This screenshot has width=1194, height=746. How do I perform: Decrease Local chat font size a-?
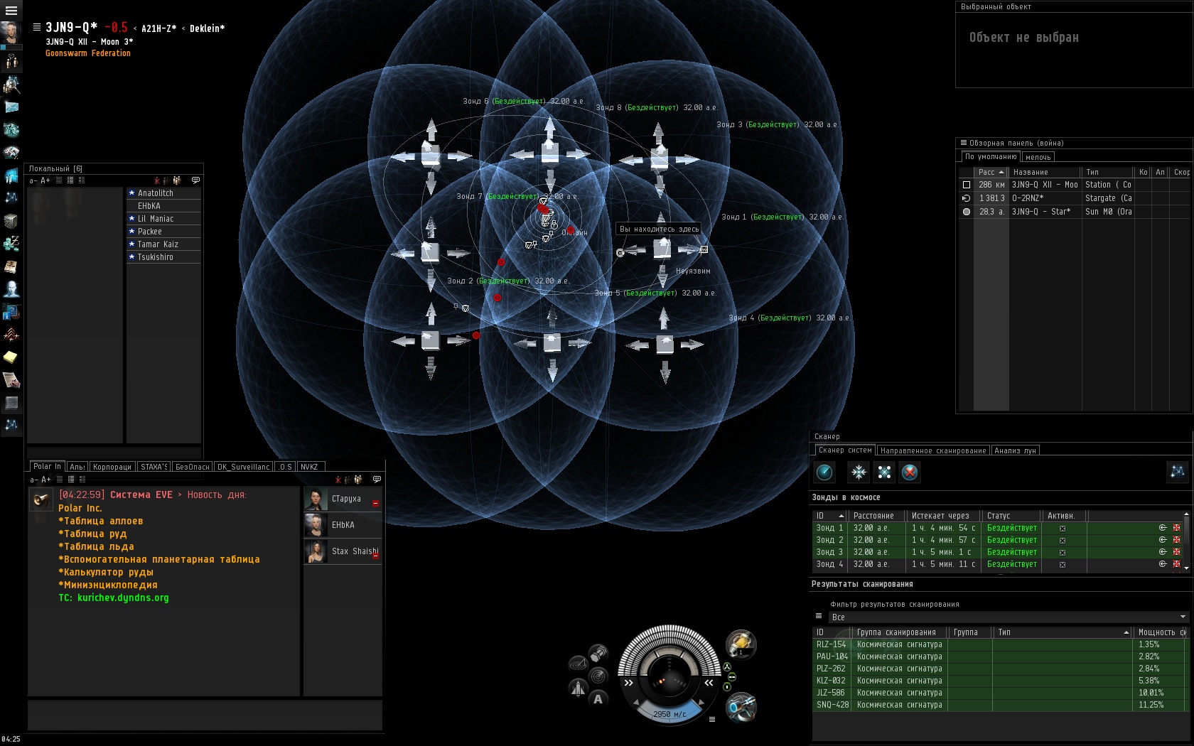tap(33, 180)
